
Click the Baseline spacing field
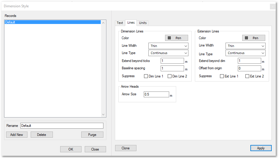[172, 68]
